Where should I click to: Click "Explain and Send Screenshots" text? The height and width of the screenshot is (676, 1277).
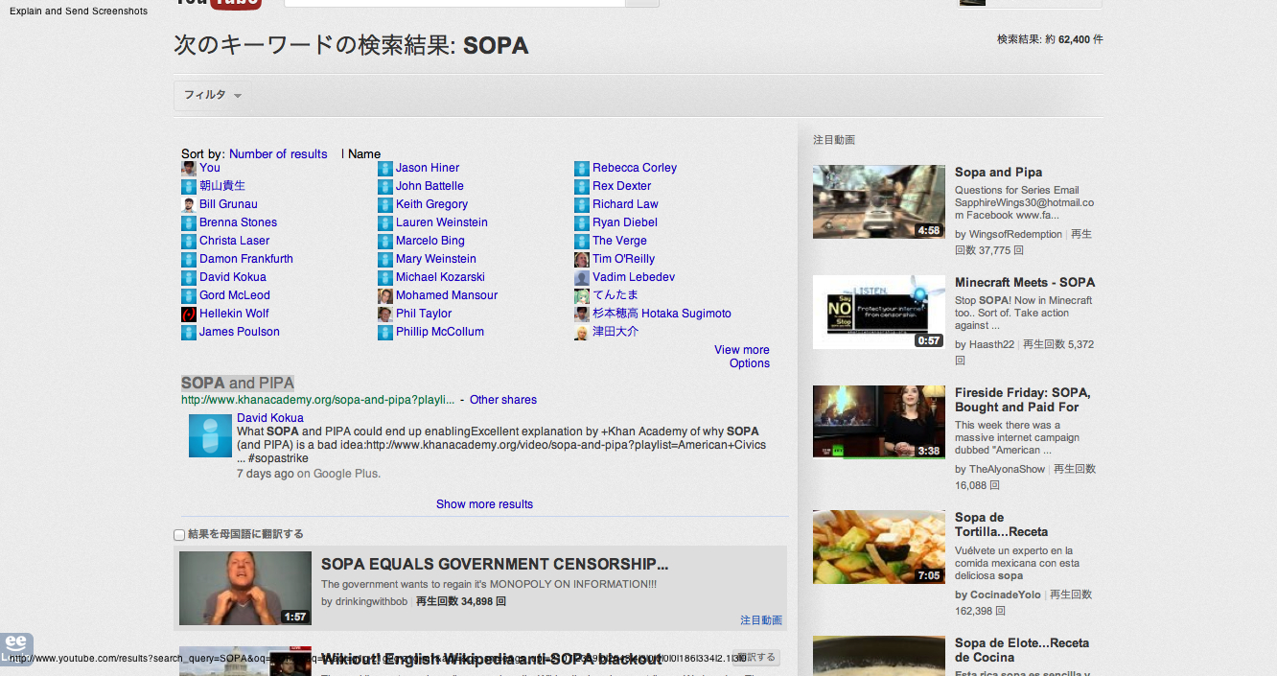(79, 12)
